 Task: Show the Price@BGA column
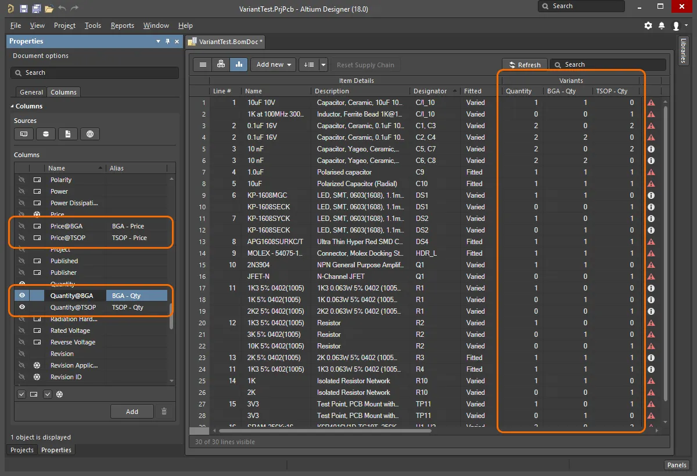pyautogui.click(x=22, y=226)
